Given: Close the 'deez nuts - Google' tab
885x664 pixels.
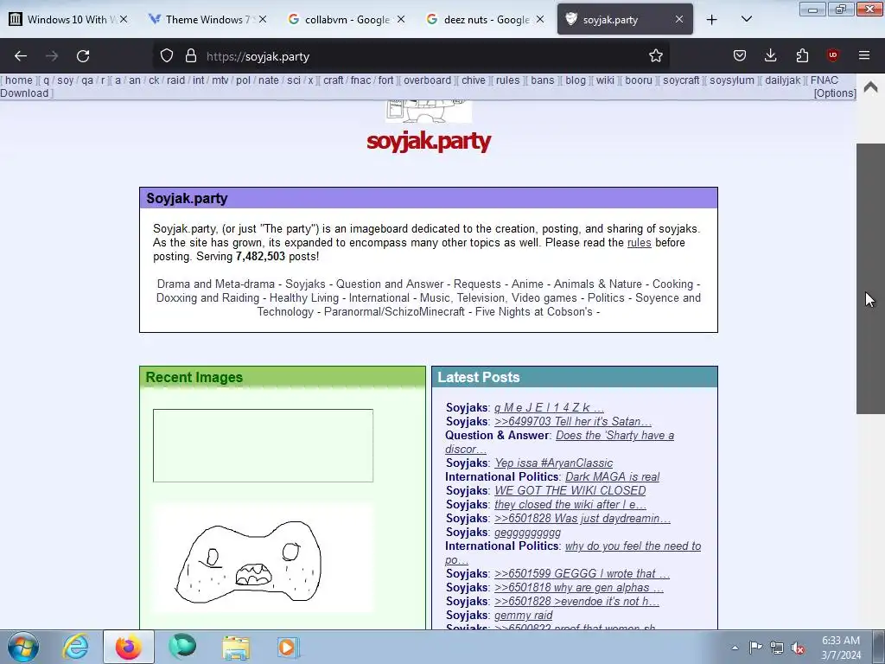Looking at the screenshot, I should (x=540, y=19).
